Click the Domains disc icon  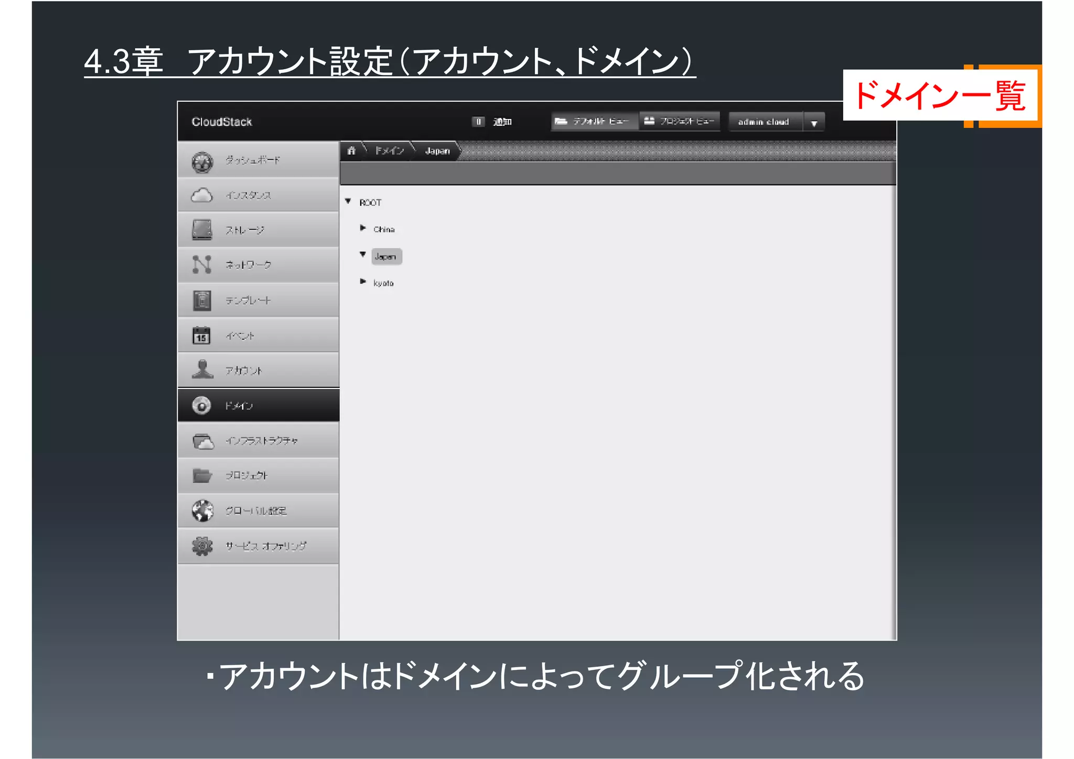click(x=201, y=405)
